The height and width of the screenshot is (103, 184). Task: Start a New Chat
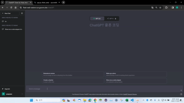[x=10, y=13]
